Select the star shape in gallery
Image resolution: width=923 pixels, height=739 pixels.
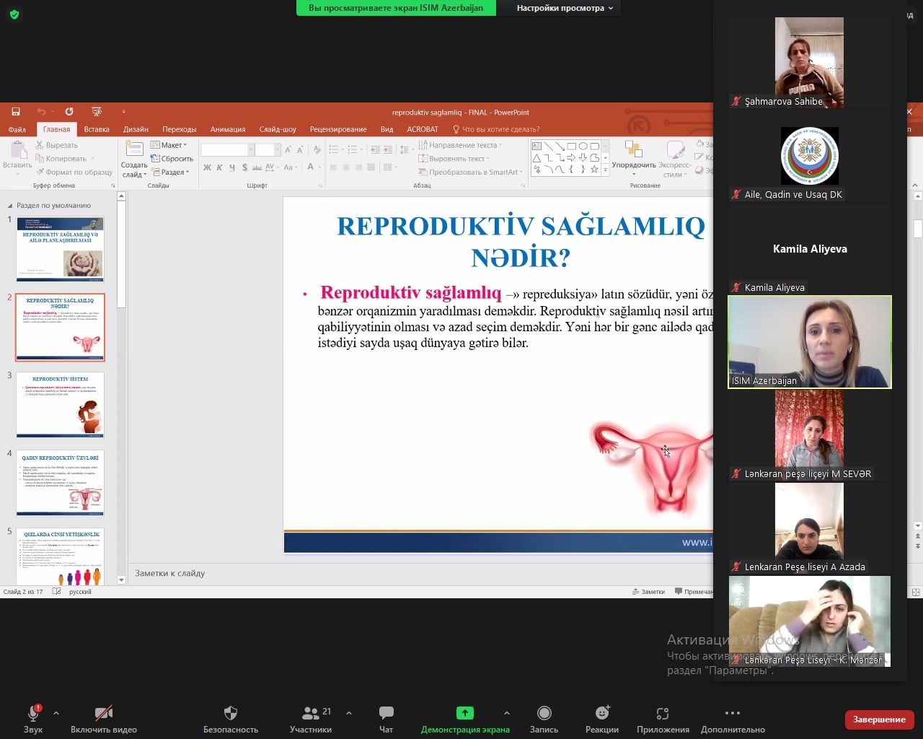click(594, 170)
